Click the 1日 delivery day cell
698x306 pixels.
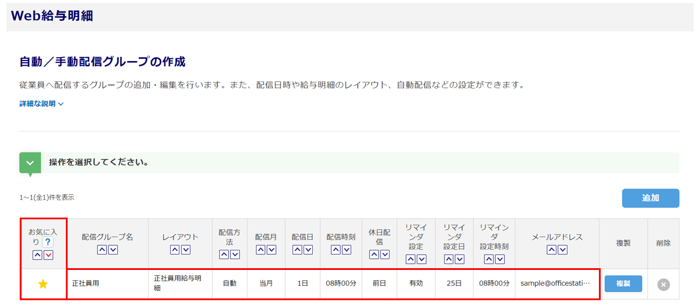point(303,284)
